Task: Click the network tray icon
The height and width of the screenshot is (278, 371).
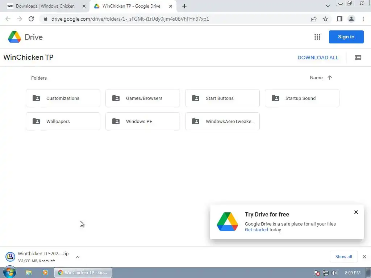Action: (x=326, y=273)
